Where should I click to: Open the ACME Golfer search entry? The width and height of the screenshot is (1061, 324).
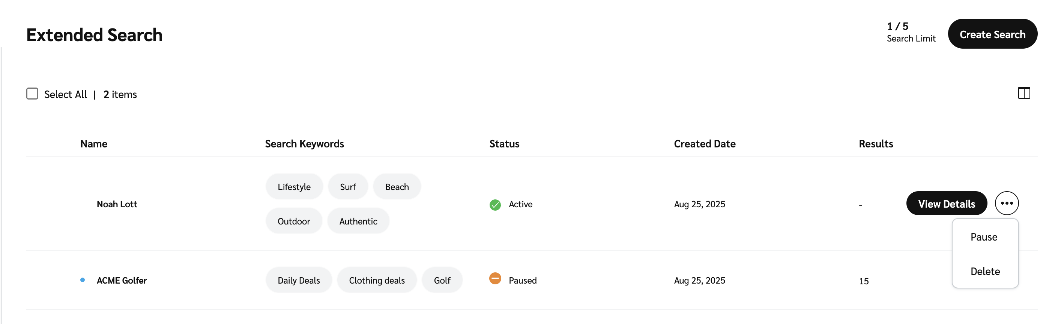point(122,281)
